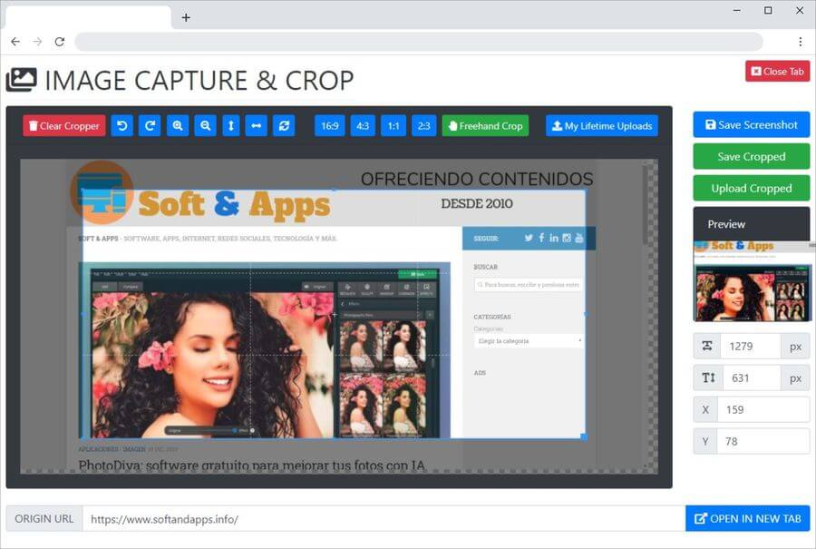Choose the 4:3 aspect ratio

pyautogui.click(x=363, y=126)
